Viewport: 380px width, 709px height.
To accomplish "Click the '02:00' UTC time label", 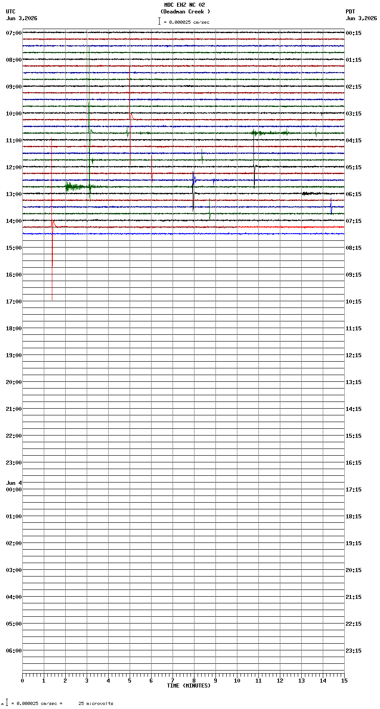I will click(x=14, y=543).
